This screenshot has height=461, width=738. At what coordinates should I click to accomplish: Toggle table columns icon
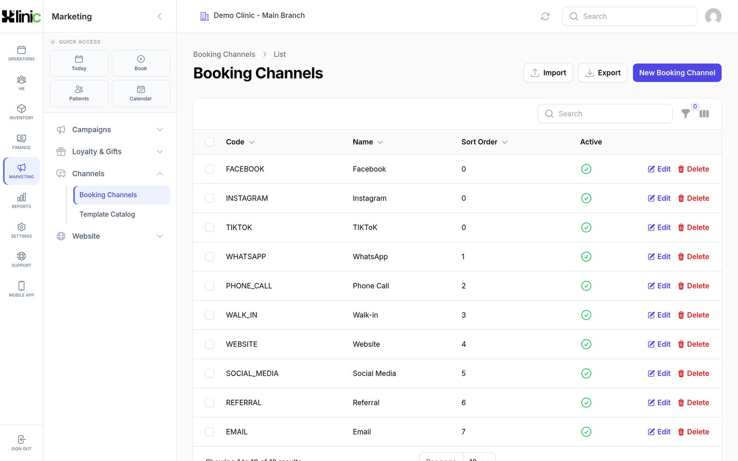[x=704, y=113]
